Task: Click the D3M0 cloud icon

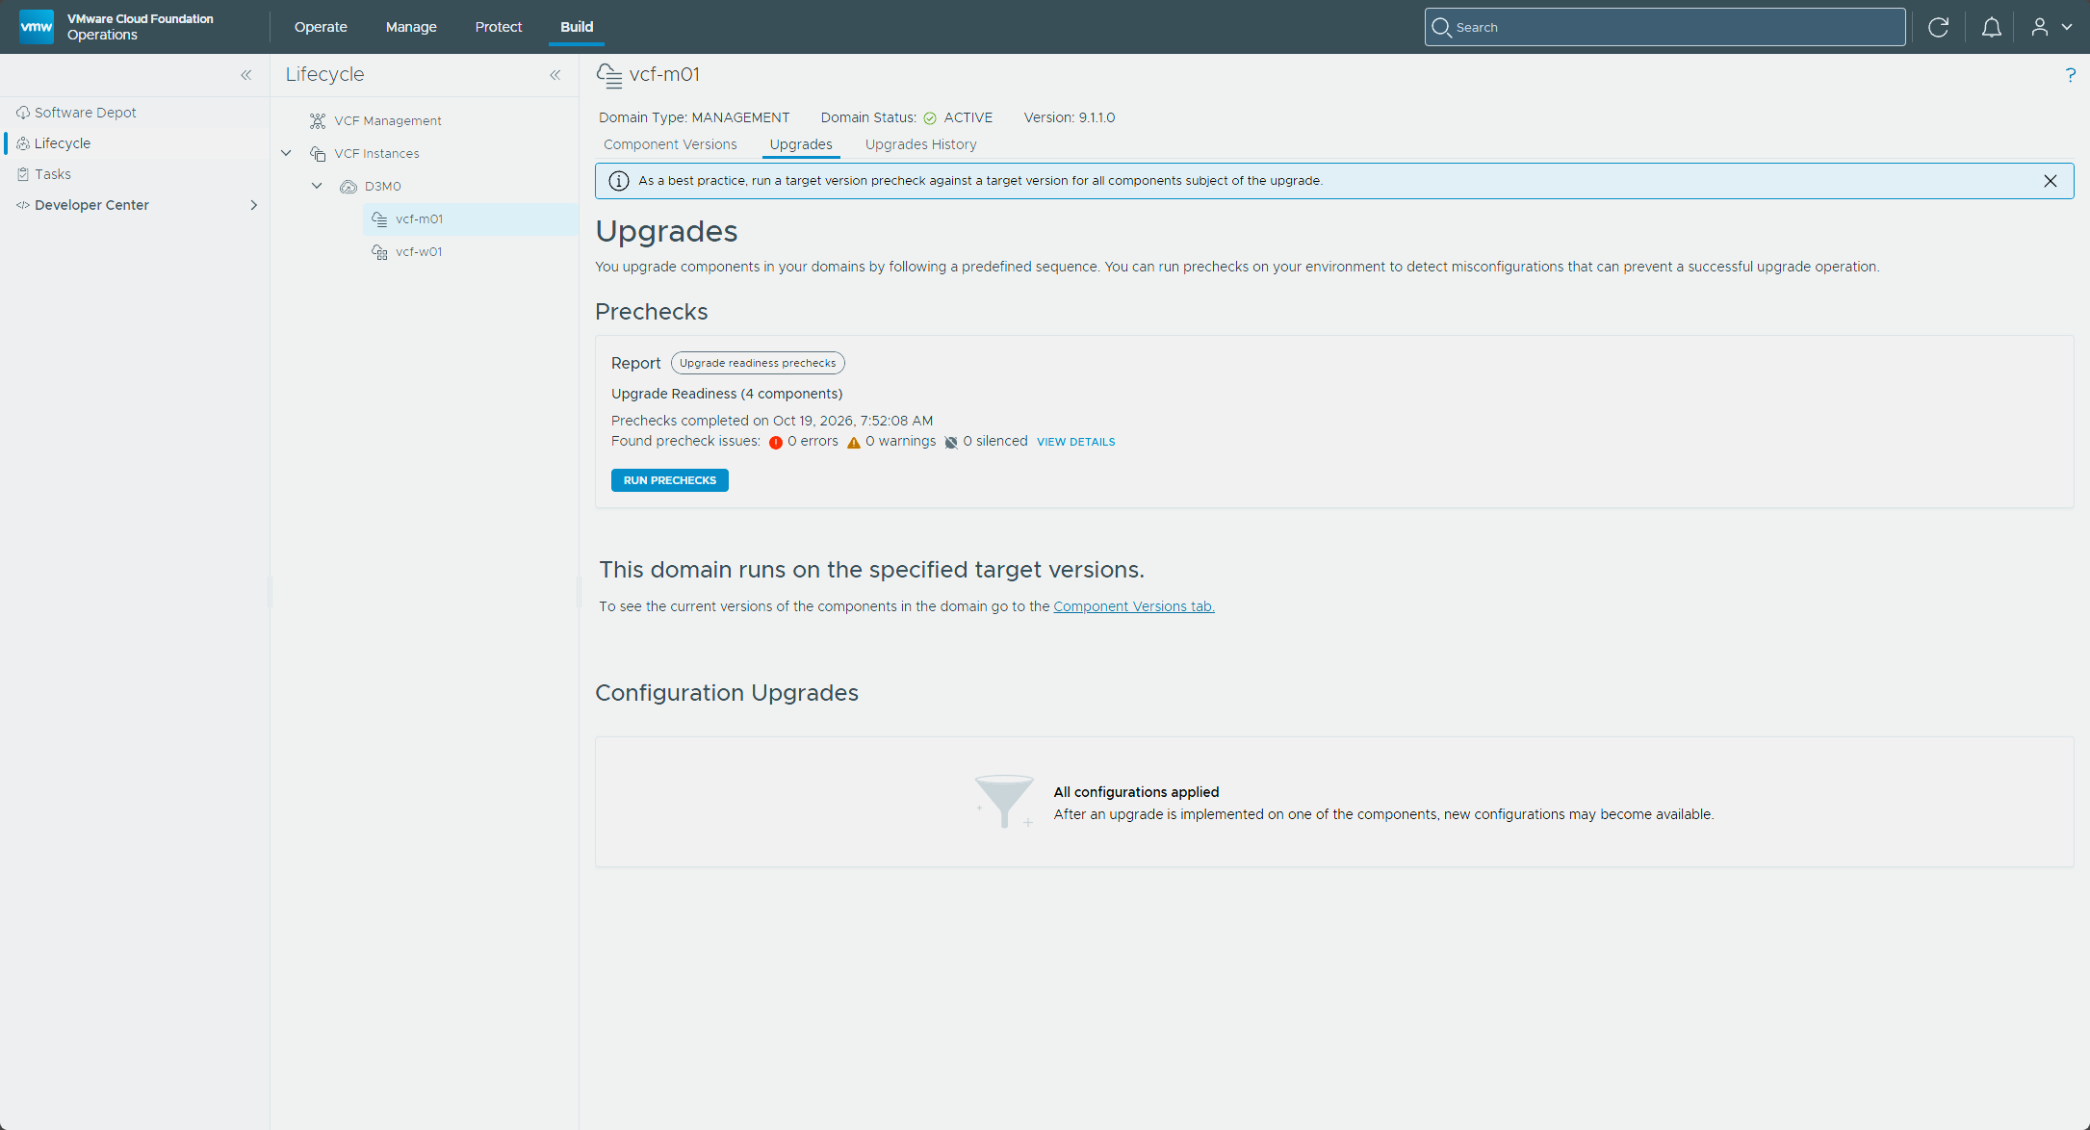Action: point(348,186)
